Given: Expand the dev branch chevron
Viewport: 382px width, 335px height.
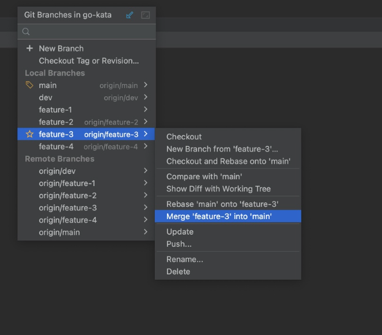Looking at the screenshot, I should [x=146, y=98].
